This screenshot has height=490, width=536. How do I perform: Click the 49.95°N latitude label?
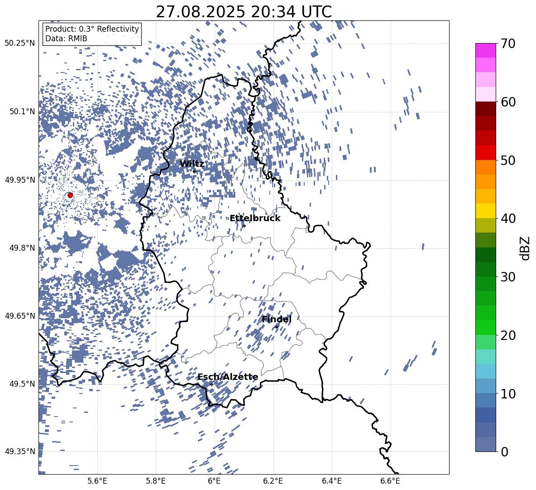coord(20,180)
